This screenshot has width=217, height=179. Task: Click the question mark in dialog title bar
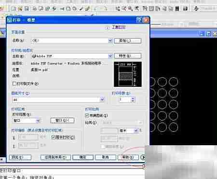(139, 20)
